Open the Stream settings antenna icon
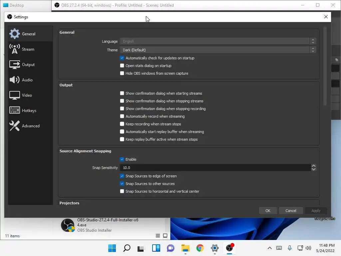Image resolution: width=341 pixels, height=256 pixels. [x=15, y=49]
